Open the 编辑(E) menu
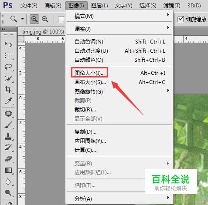 click(x=53, y=6)
